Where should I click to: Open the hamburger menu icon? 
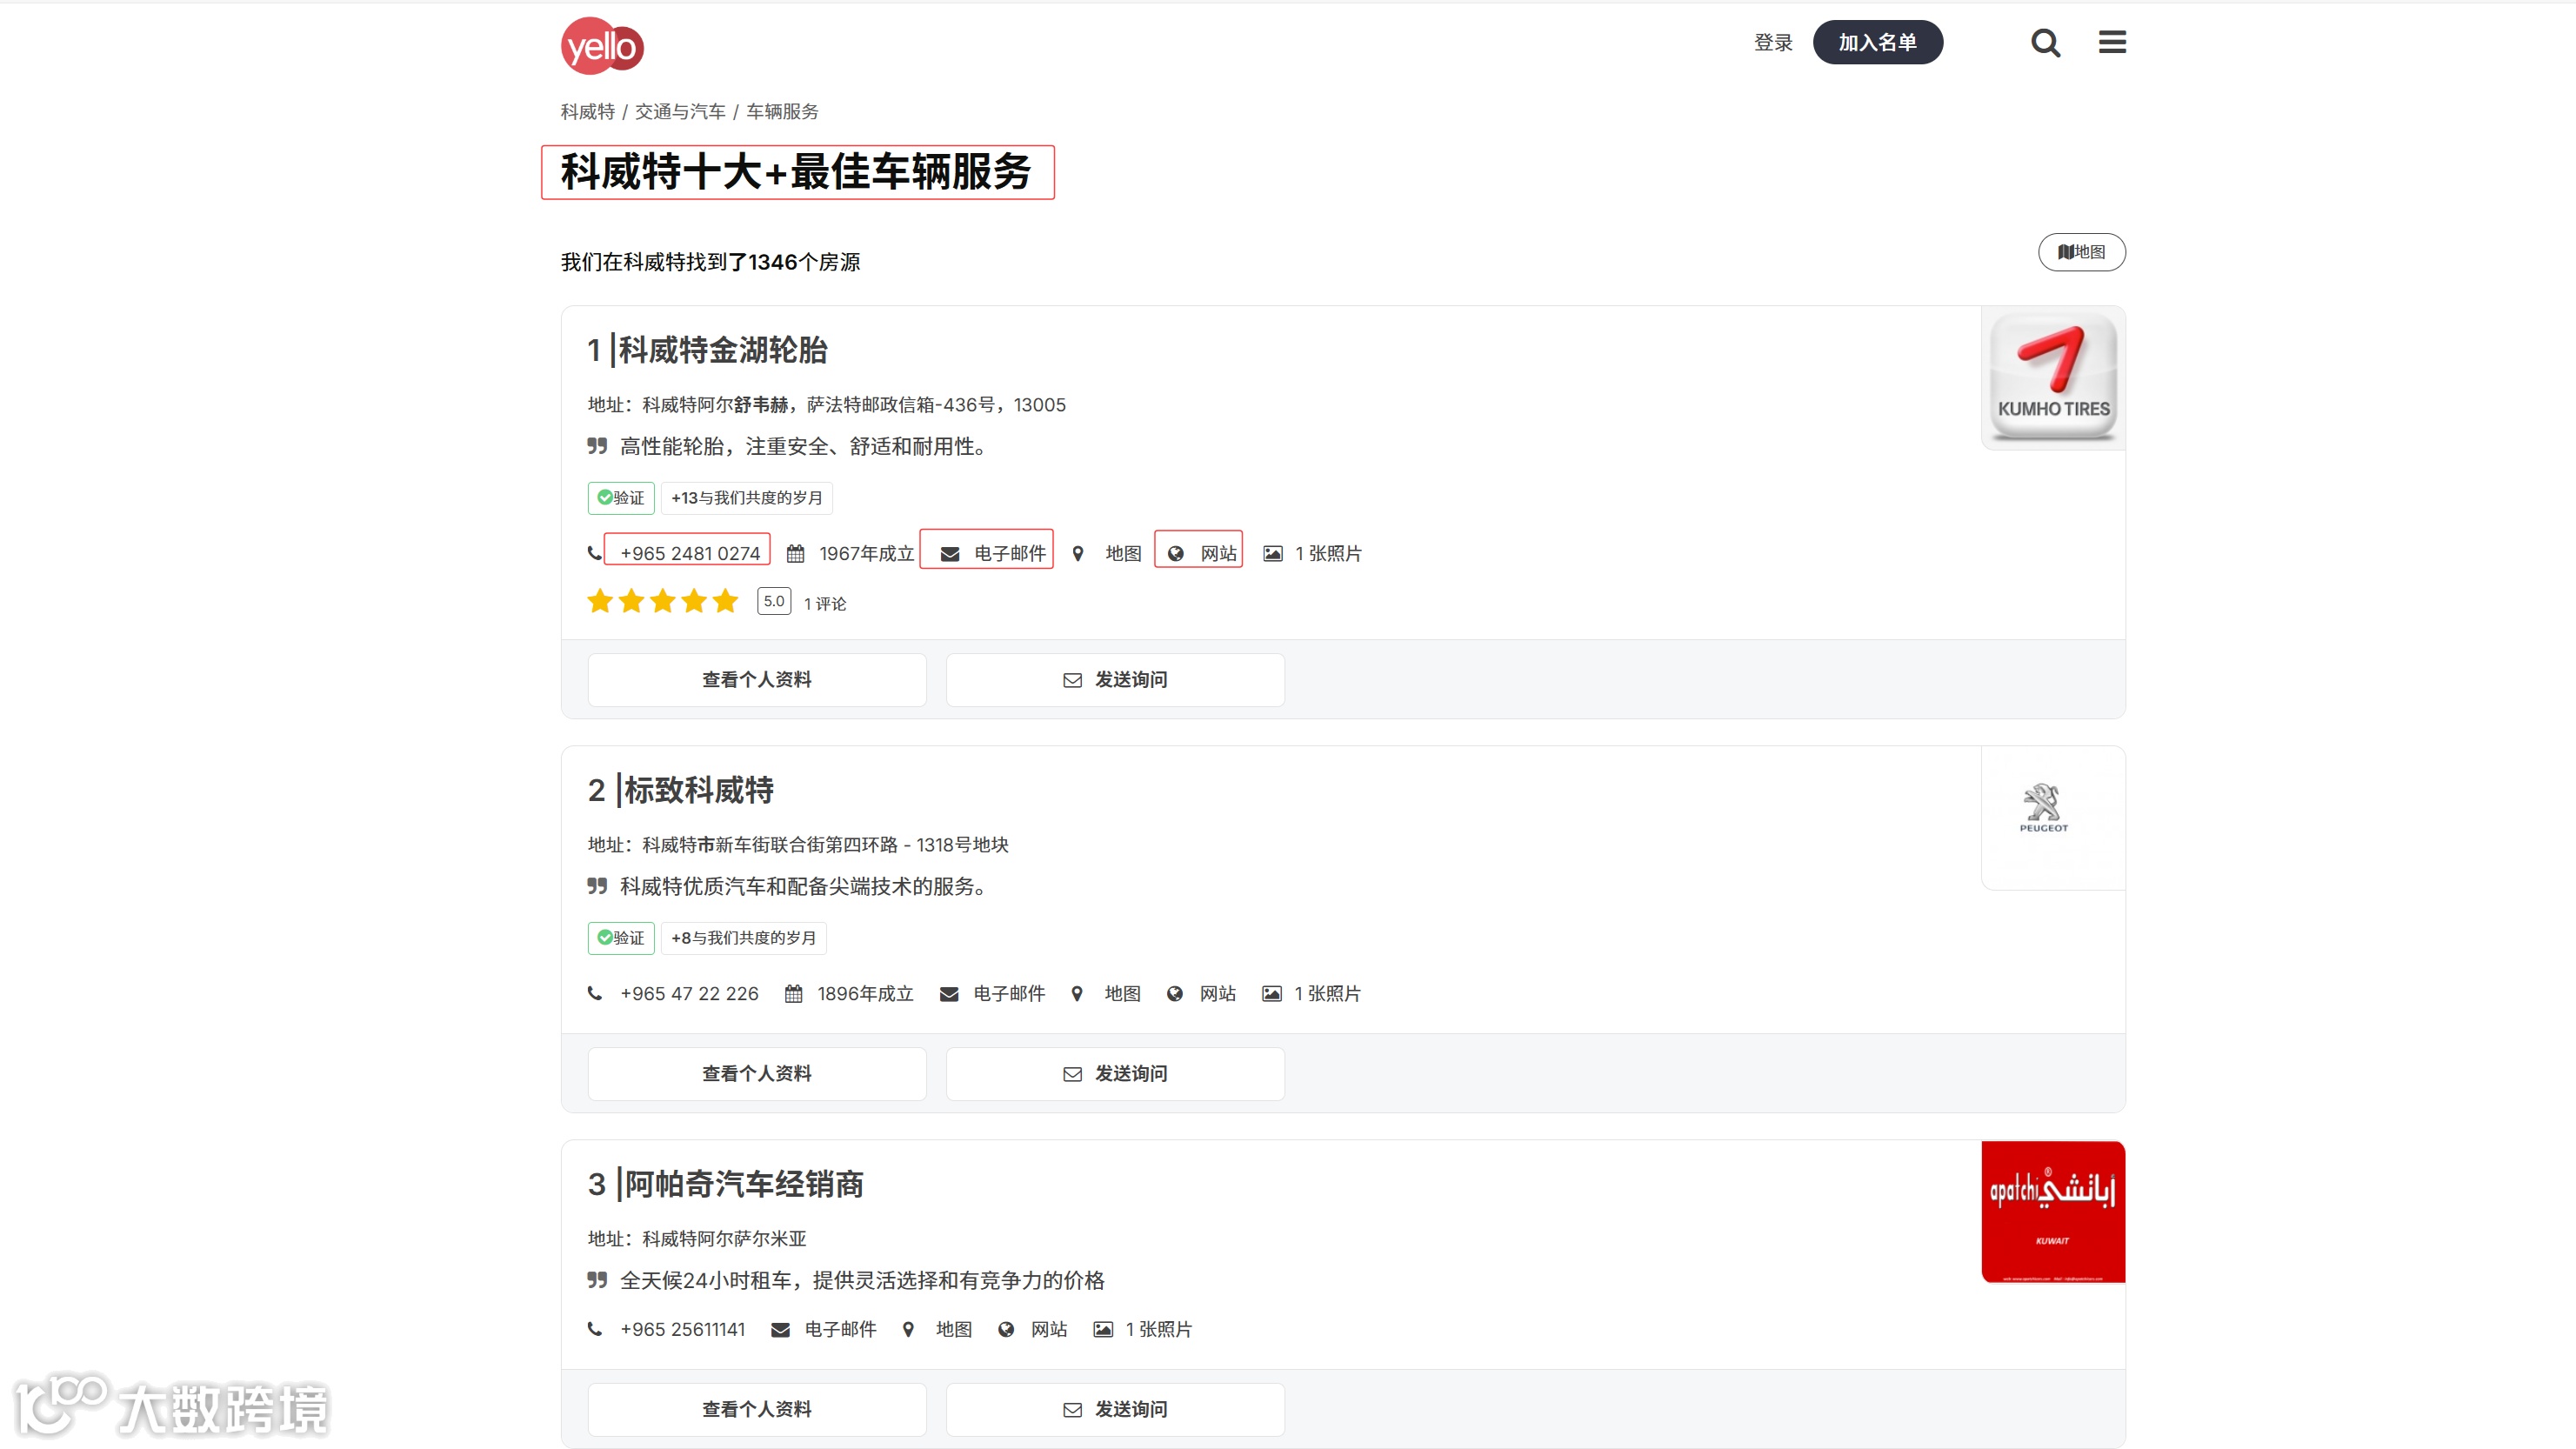tap(2112, 42)
